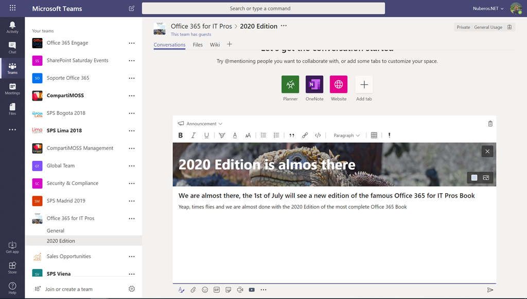Screen dimensions: 527x299
Task: Click Join or create a team
Action: pos(64,289)
